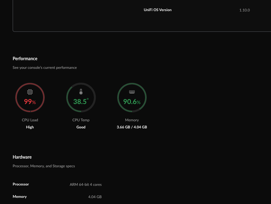Click the 90.6% memory usage value

(132, 102)
